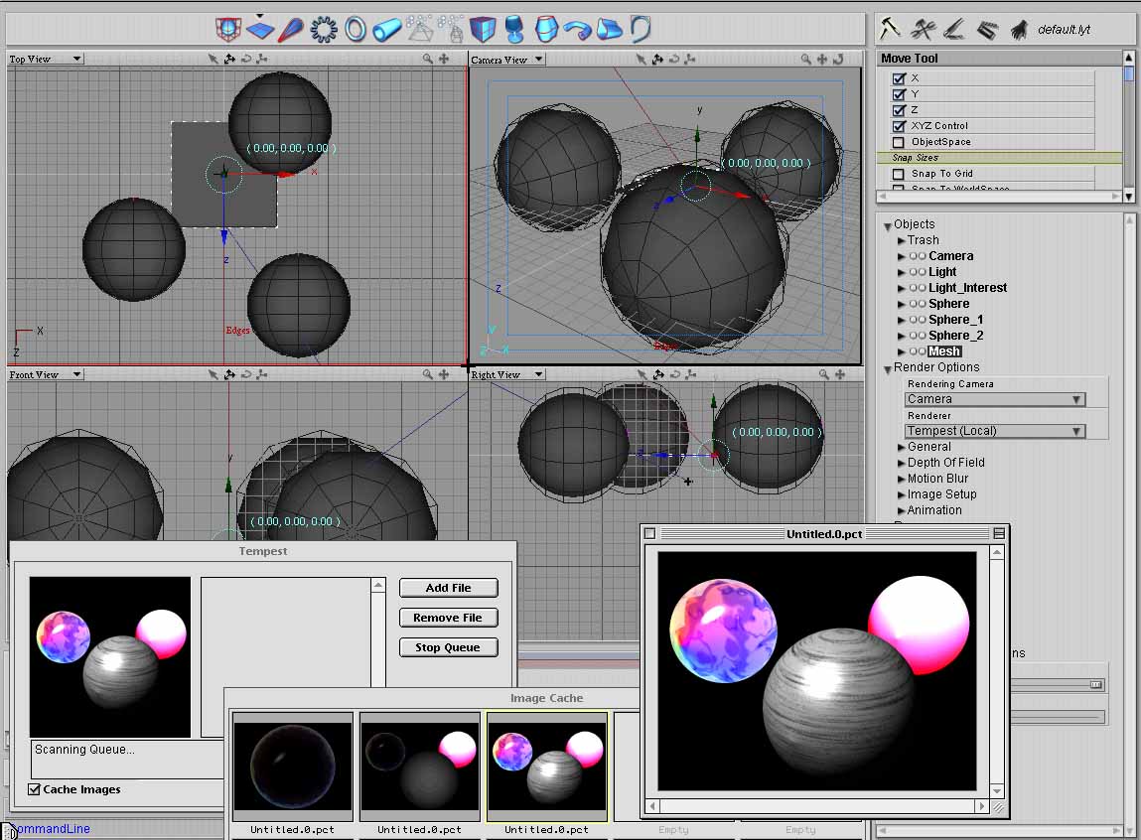Image resolution: width=1141 pixels, height=840 pixels.
Task: Uncheck the XYZ Control checkbox
Action: (900, 126)
